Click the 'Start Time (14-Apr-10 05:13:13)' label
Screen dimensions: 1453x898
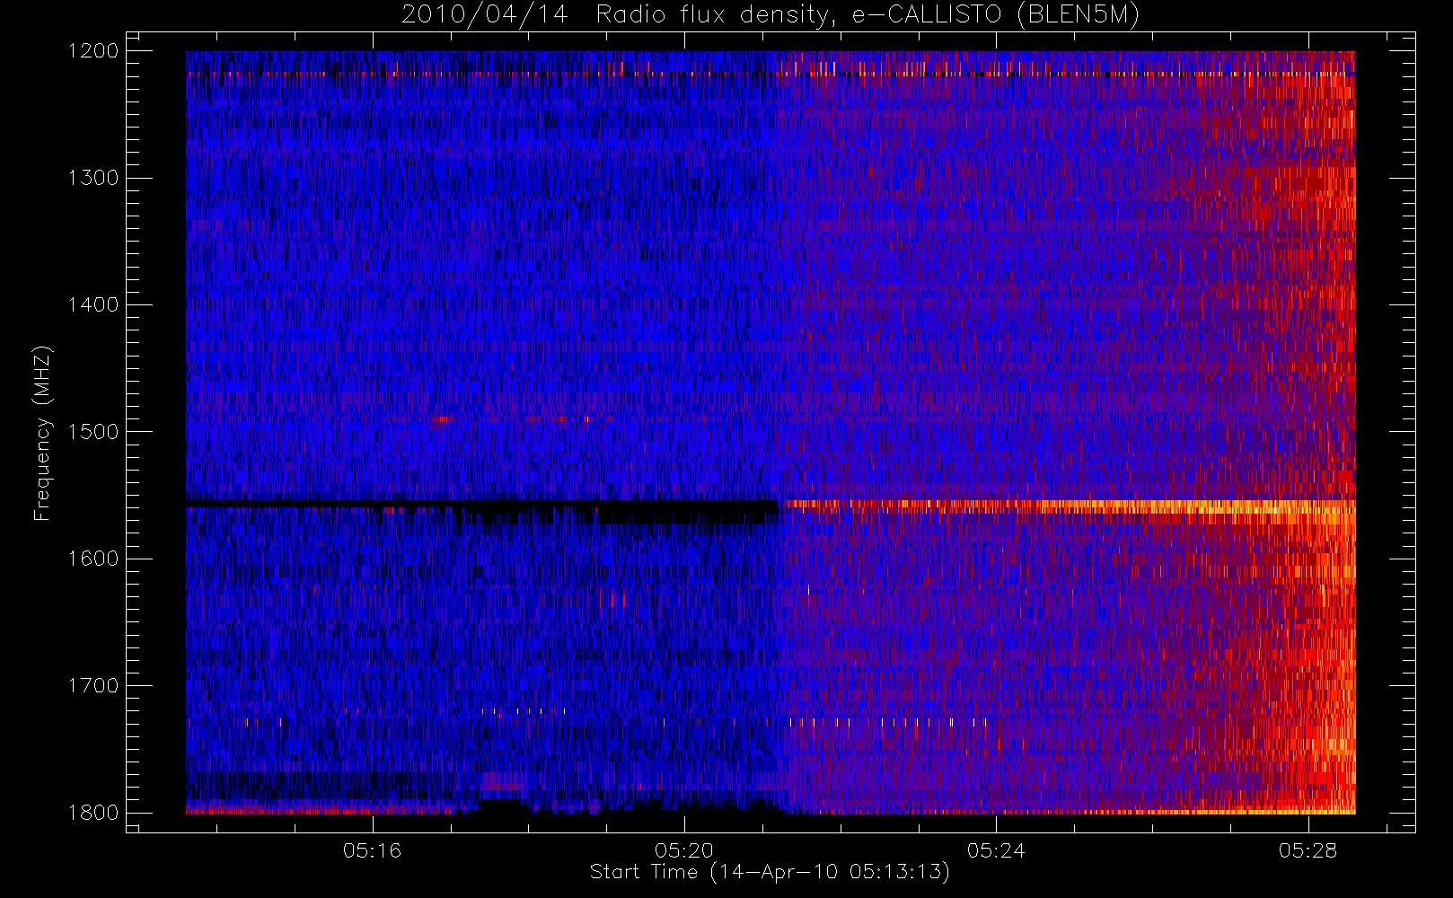(x=770, y=872)
